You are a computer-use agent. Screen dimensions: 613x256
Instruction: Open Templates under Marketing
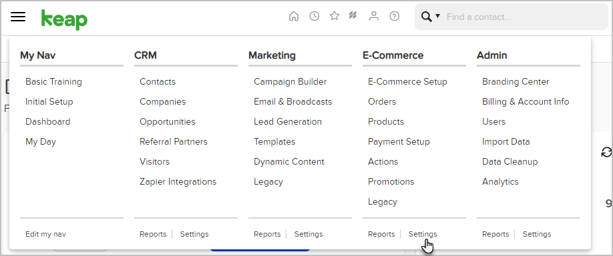274,141
